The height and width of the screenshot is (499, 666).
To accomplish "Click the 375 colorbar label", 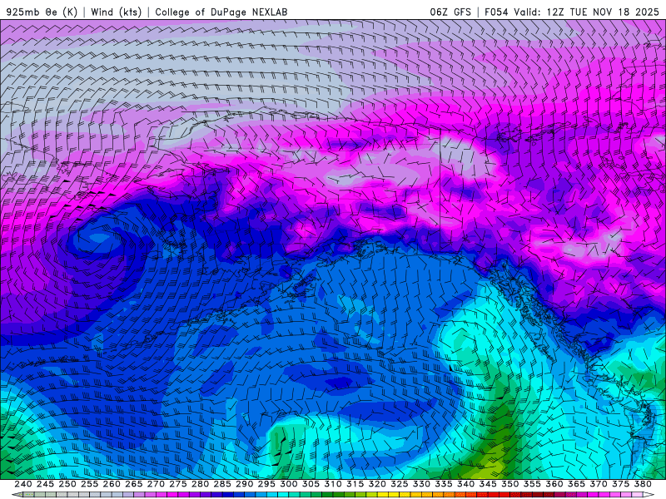I will [620, 484].
